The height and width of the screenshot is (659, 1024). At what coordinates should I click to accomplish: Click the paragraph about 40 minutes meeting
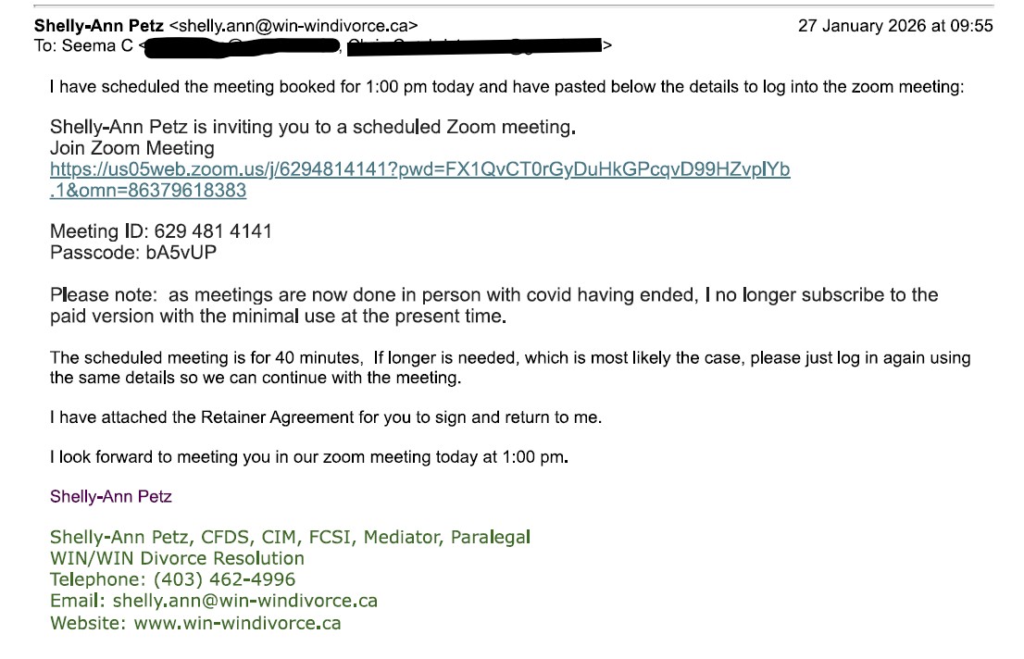(x=510, y=367)
